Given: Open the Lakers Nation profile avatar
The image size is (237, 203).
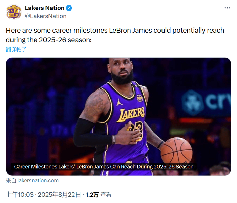Looking at the screenshot, I should pos(14,12).
